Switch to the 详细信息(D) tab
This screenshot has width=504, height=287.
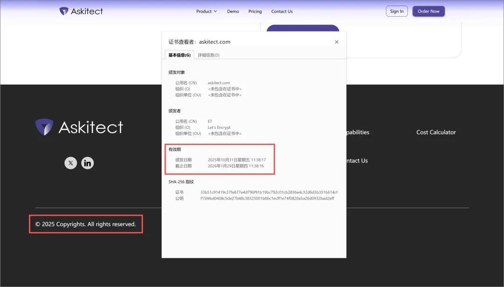tap(209, 55)
